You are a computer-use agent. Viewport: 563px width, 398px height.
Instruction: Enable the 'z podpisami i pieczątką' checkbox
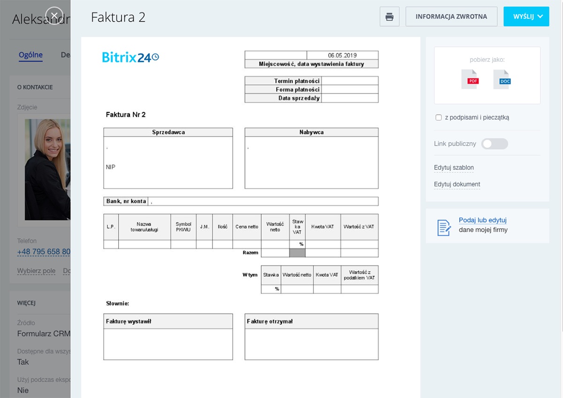click(x=439, y=118)
